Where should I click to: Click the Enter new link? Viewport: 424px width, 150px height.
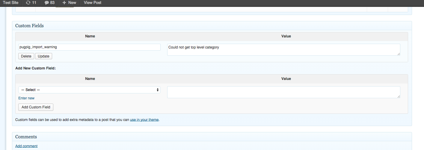click(26, 98)
